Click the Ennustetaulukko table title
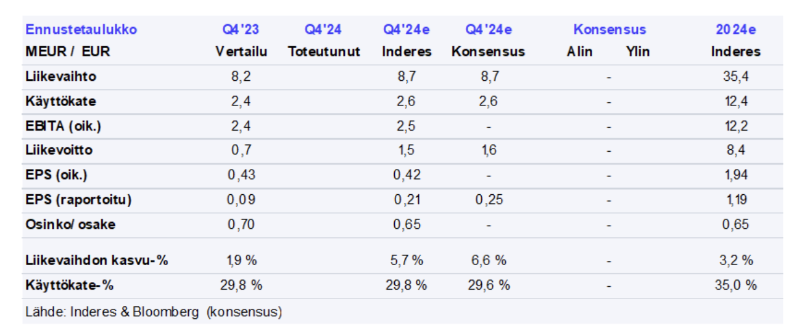The width and height of the screenshot is (802, 333). [81, 30]
